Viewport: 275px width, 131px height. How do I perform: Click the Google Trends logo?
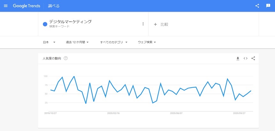[26, 6]
